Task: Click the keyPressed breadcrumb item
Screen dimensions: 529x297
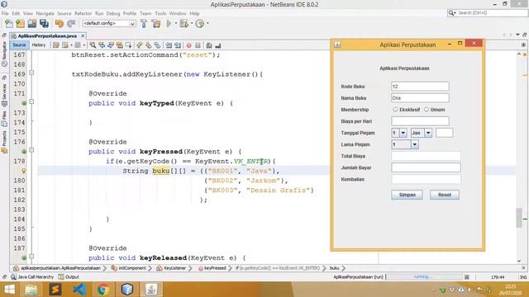Action: 212,268
